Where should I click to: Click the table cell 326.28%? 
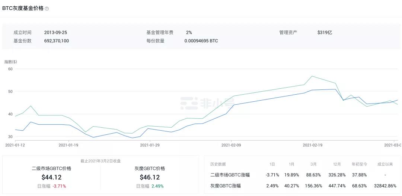tap(337, 175)
